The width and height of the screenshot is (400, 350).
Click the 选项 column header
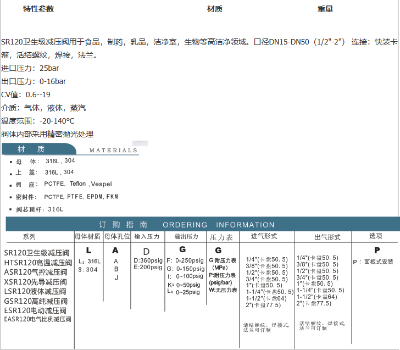click(x=375, y=236)
